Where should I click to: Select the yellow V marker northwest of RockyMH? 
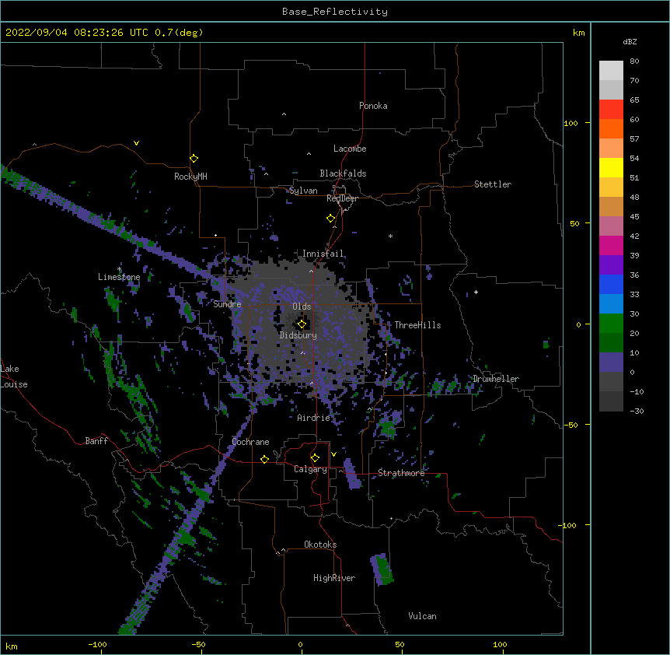(x=136, y=143)
